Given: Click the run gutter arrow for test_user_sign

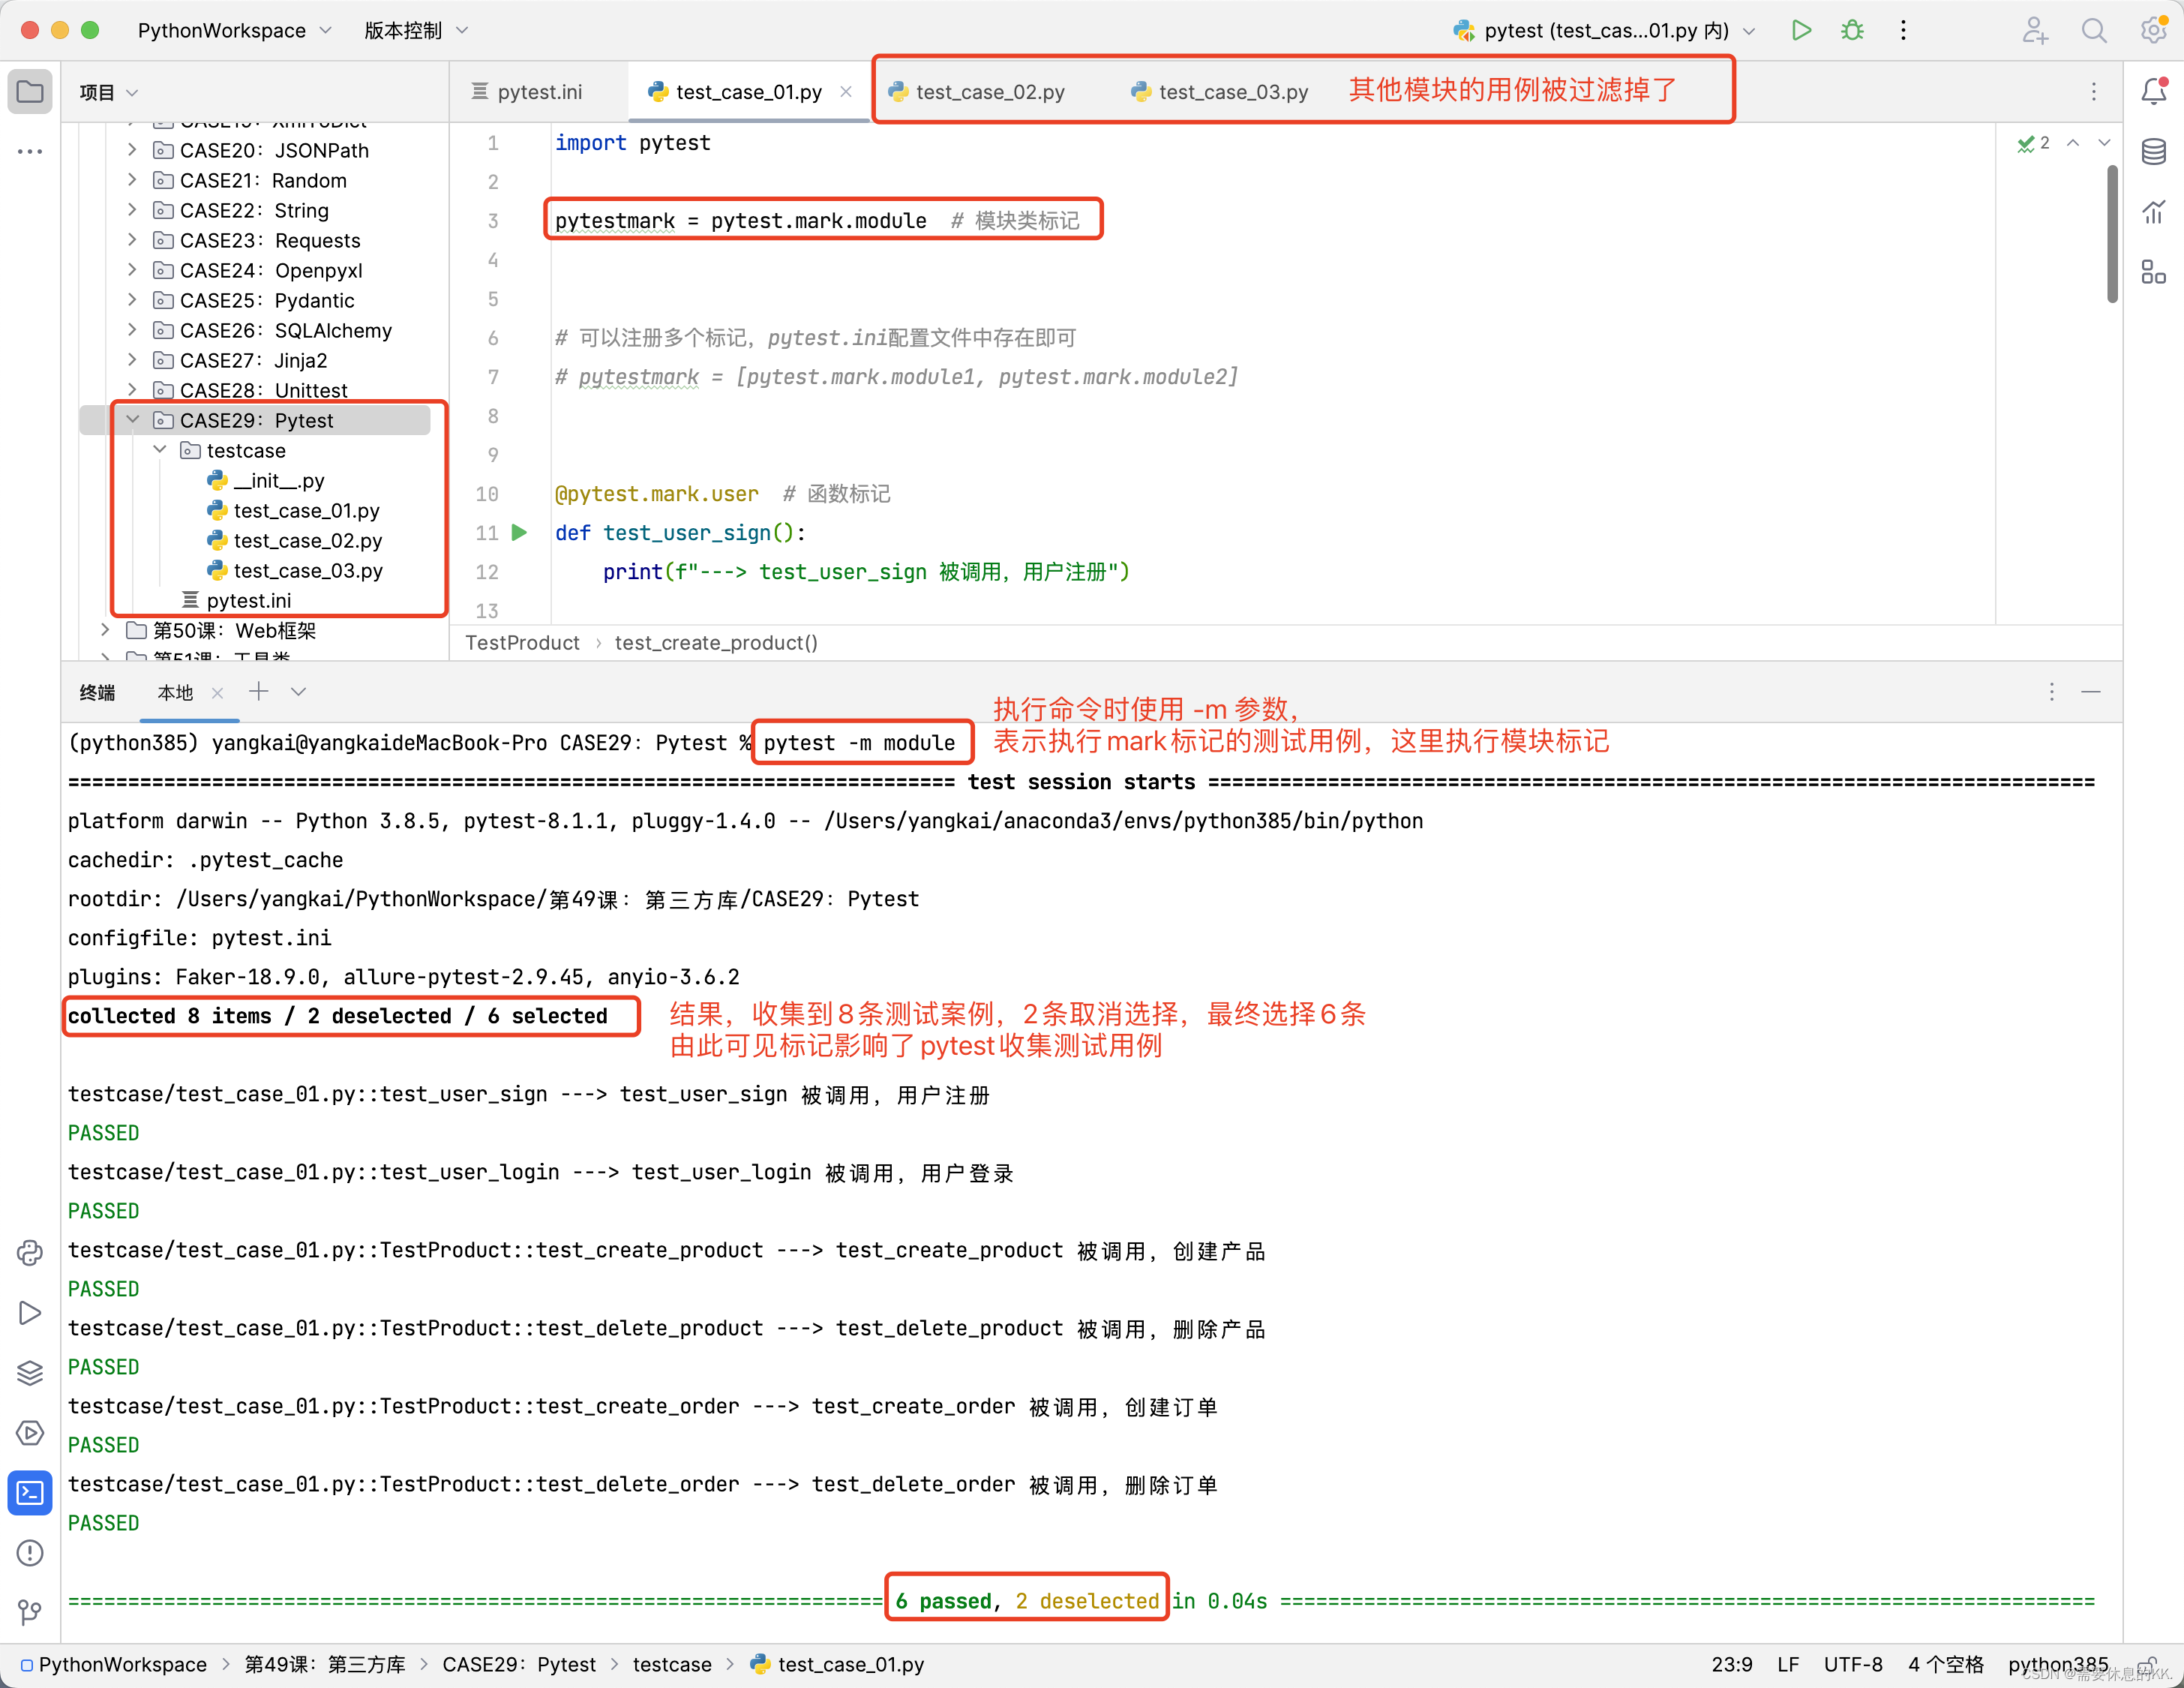Looking at the screenshot, I should click(520, 532).
